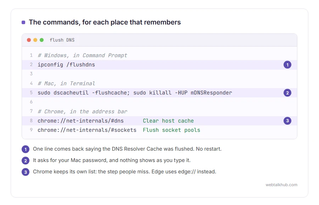This screenshot has width=319, height=205.
Task: Click the 'Clear host cache' label
Action: click(168, 121)
